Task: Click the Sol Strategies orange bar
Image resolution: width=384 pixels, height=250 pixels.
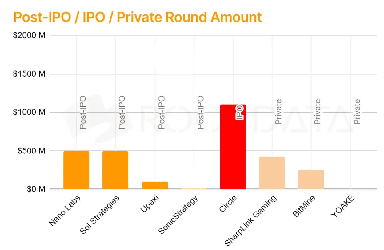Action: tap(115, 170)
